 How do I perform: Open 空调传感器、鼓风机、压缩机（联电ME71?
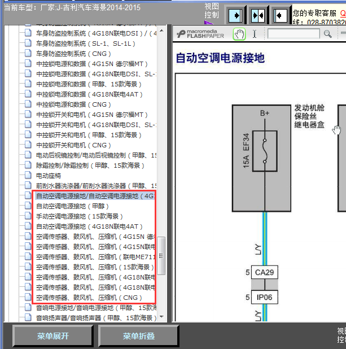[x=95, y=257]
